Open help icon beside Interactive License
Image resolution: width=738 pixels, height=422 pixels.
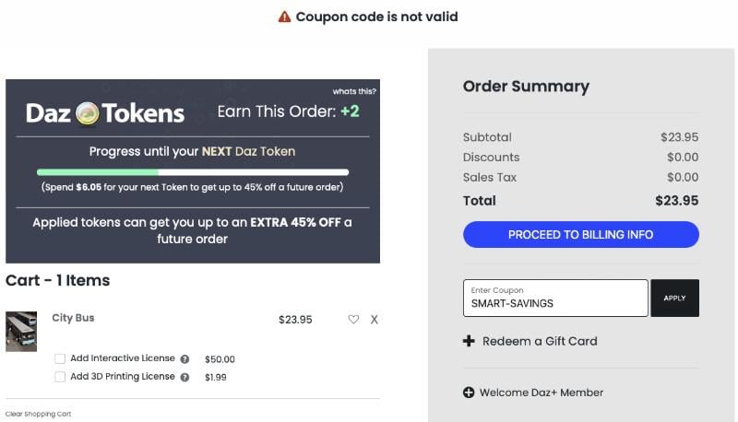(184, 359)
